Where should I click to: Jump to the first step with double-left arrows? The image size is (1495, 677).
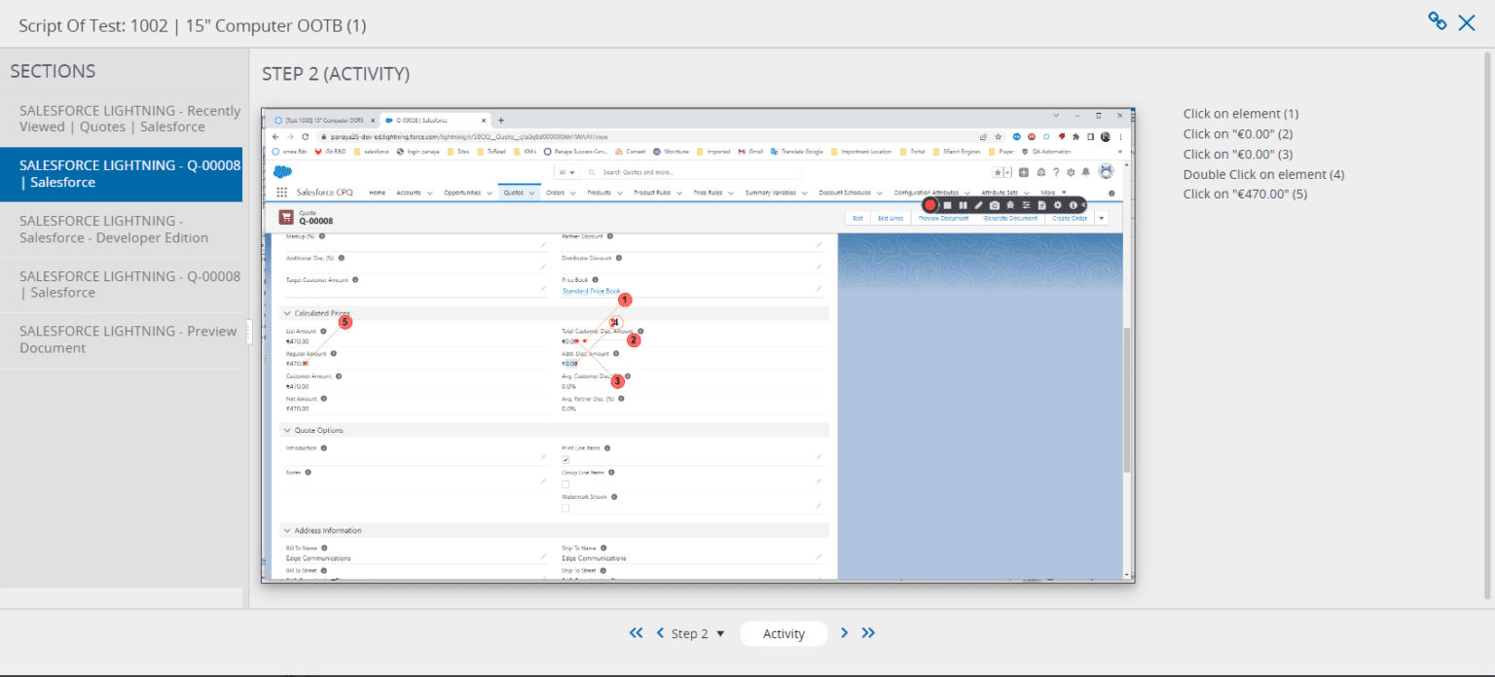tap(637, 633)
